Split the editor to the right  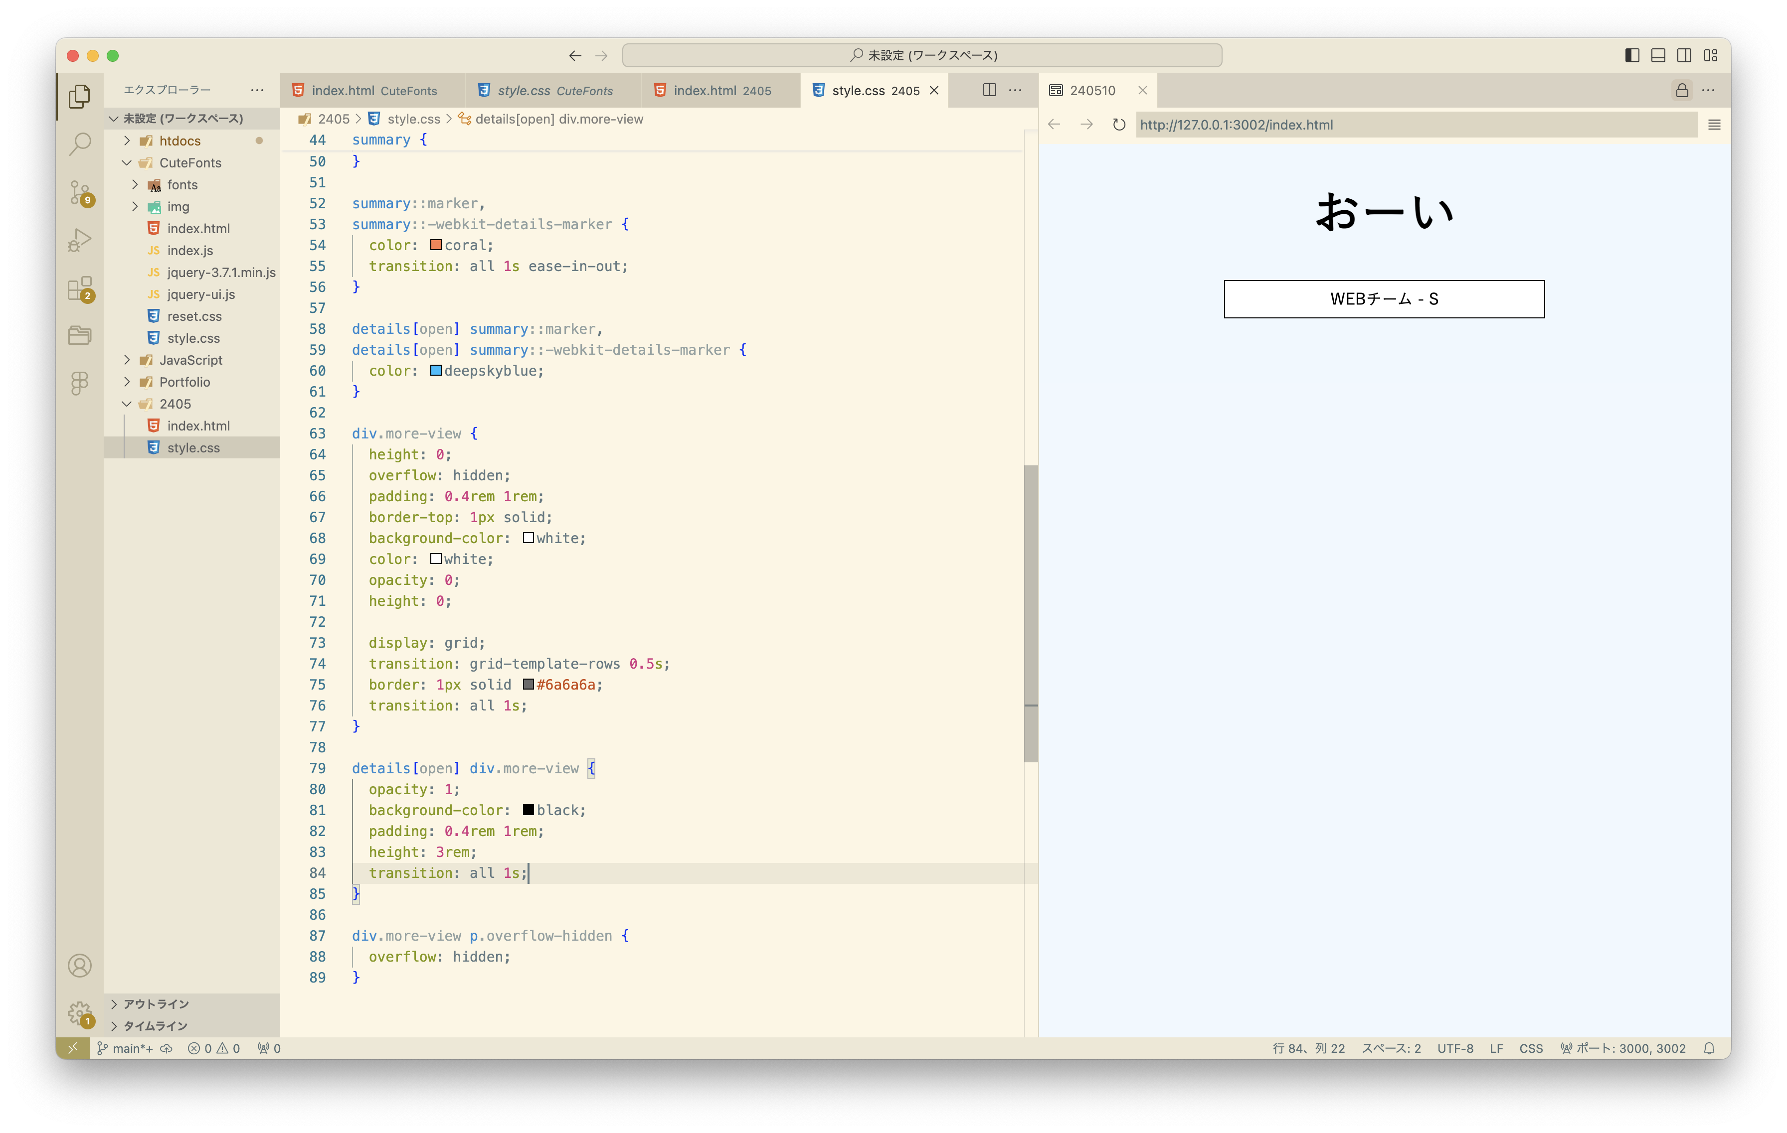(x=989, y=90)
